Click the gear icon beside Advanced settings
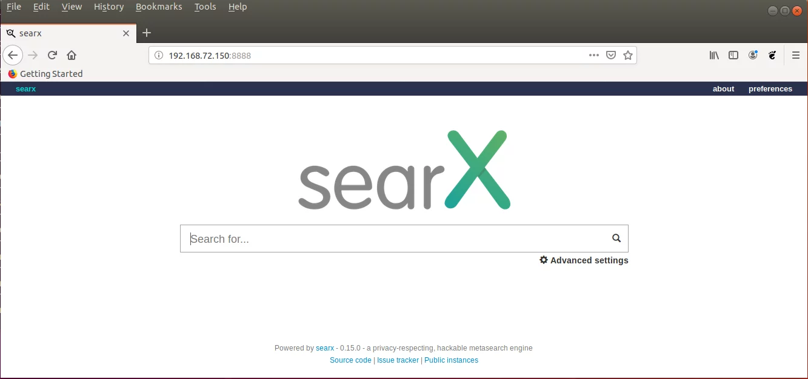Screen dimensions: 808x379 [544, 260]
